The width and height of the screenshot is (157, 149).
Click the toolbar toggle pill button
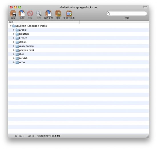[x=145, y=7]
